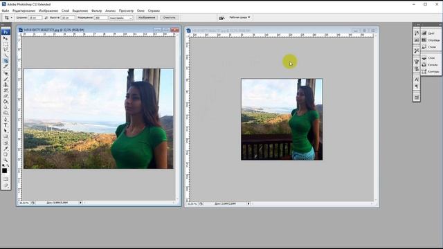Viewport: 443px width, 249px height.
Task: Click the Ps logo atop toolbox
Action: point(6,33)
